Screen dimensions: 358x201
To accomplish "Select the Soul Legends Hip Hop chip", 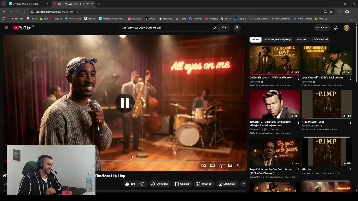I will click(278, 39).
